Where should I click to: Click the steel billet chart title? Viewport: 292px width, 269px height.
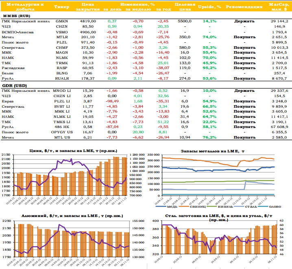[x=219, y=218]
